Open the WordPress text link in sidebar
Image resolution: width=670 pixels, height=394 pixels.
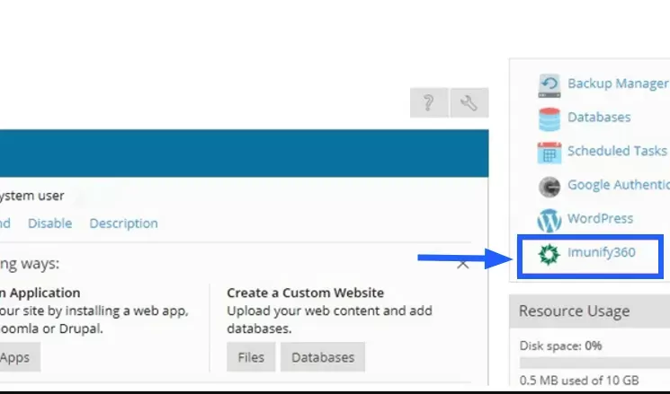pos(600,218)
